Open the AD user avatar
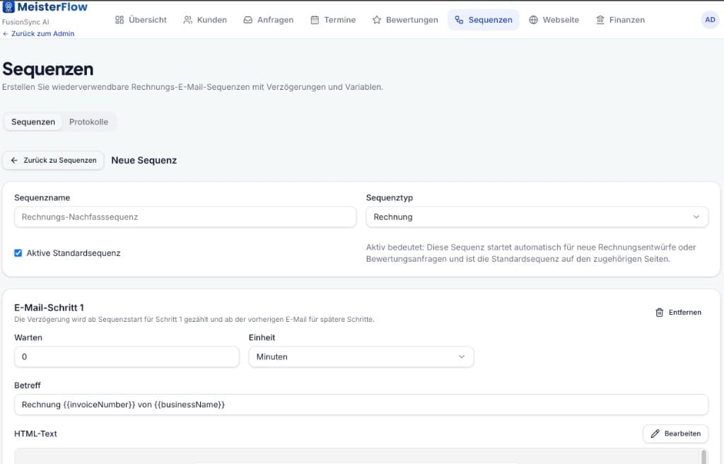 pos(710,20)
